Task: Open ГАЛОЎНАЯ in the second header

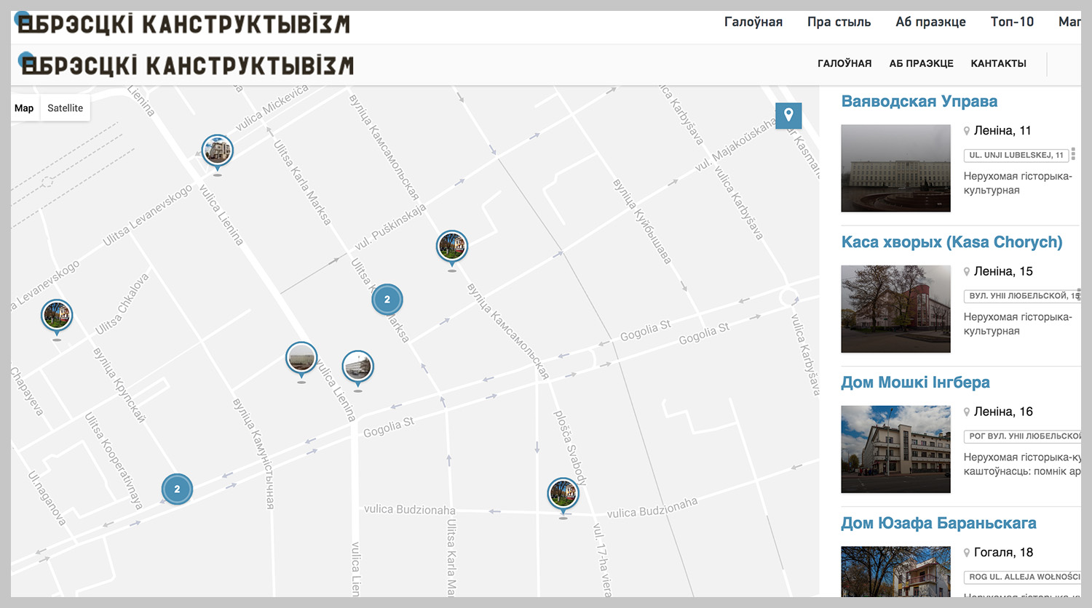Action: (x=844, y=63)
